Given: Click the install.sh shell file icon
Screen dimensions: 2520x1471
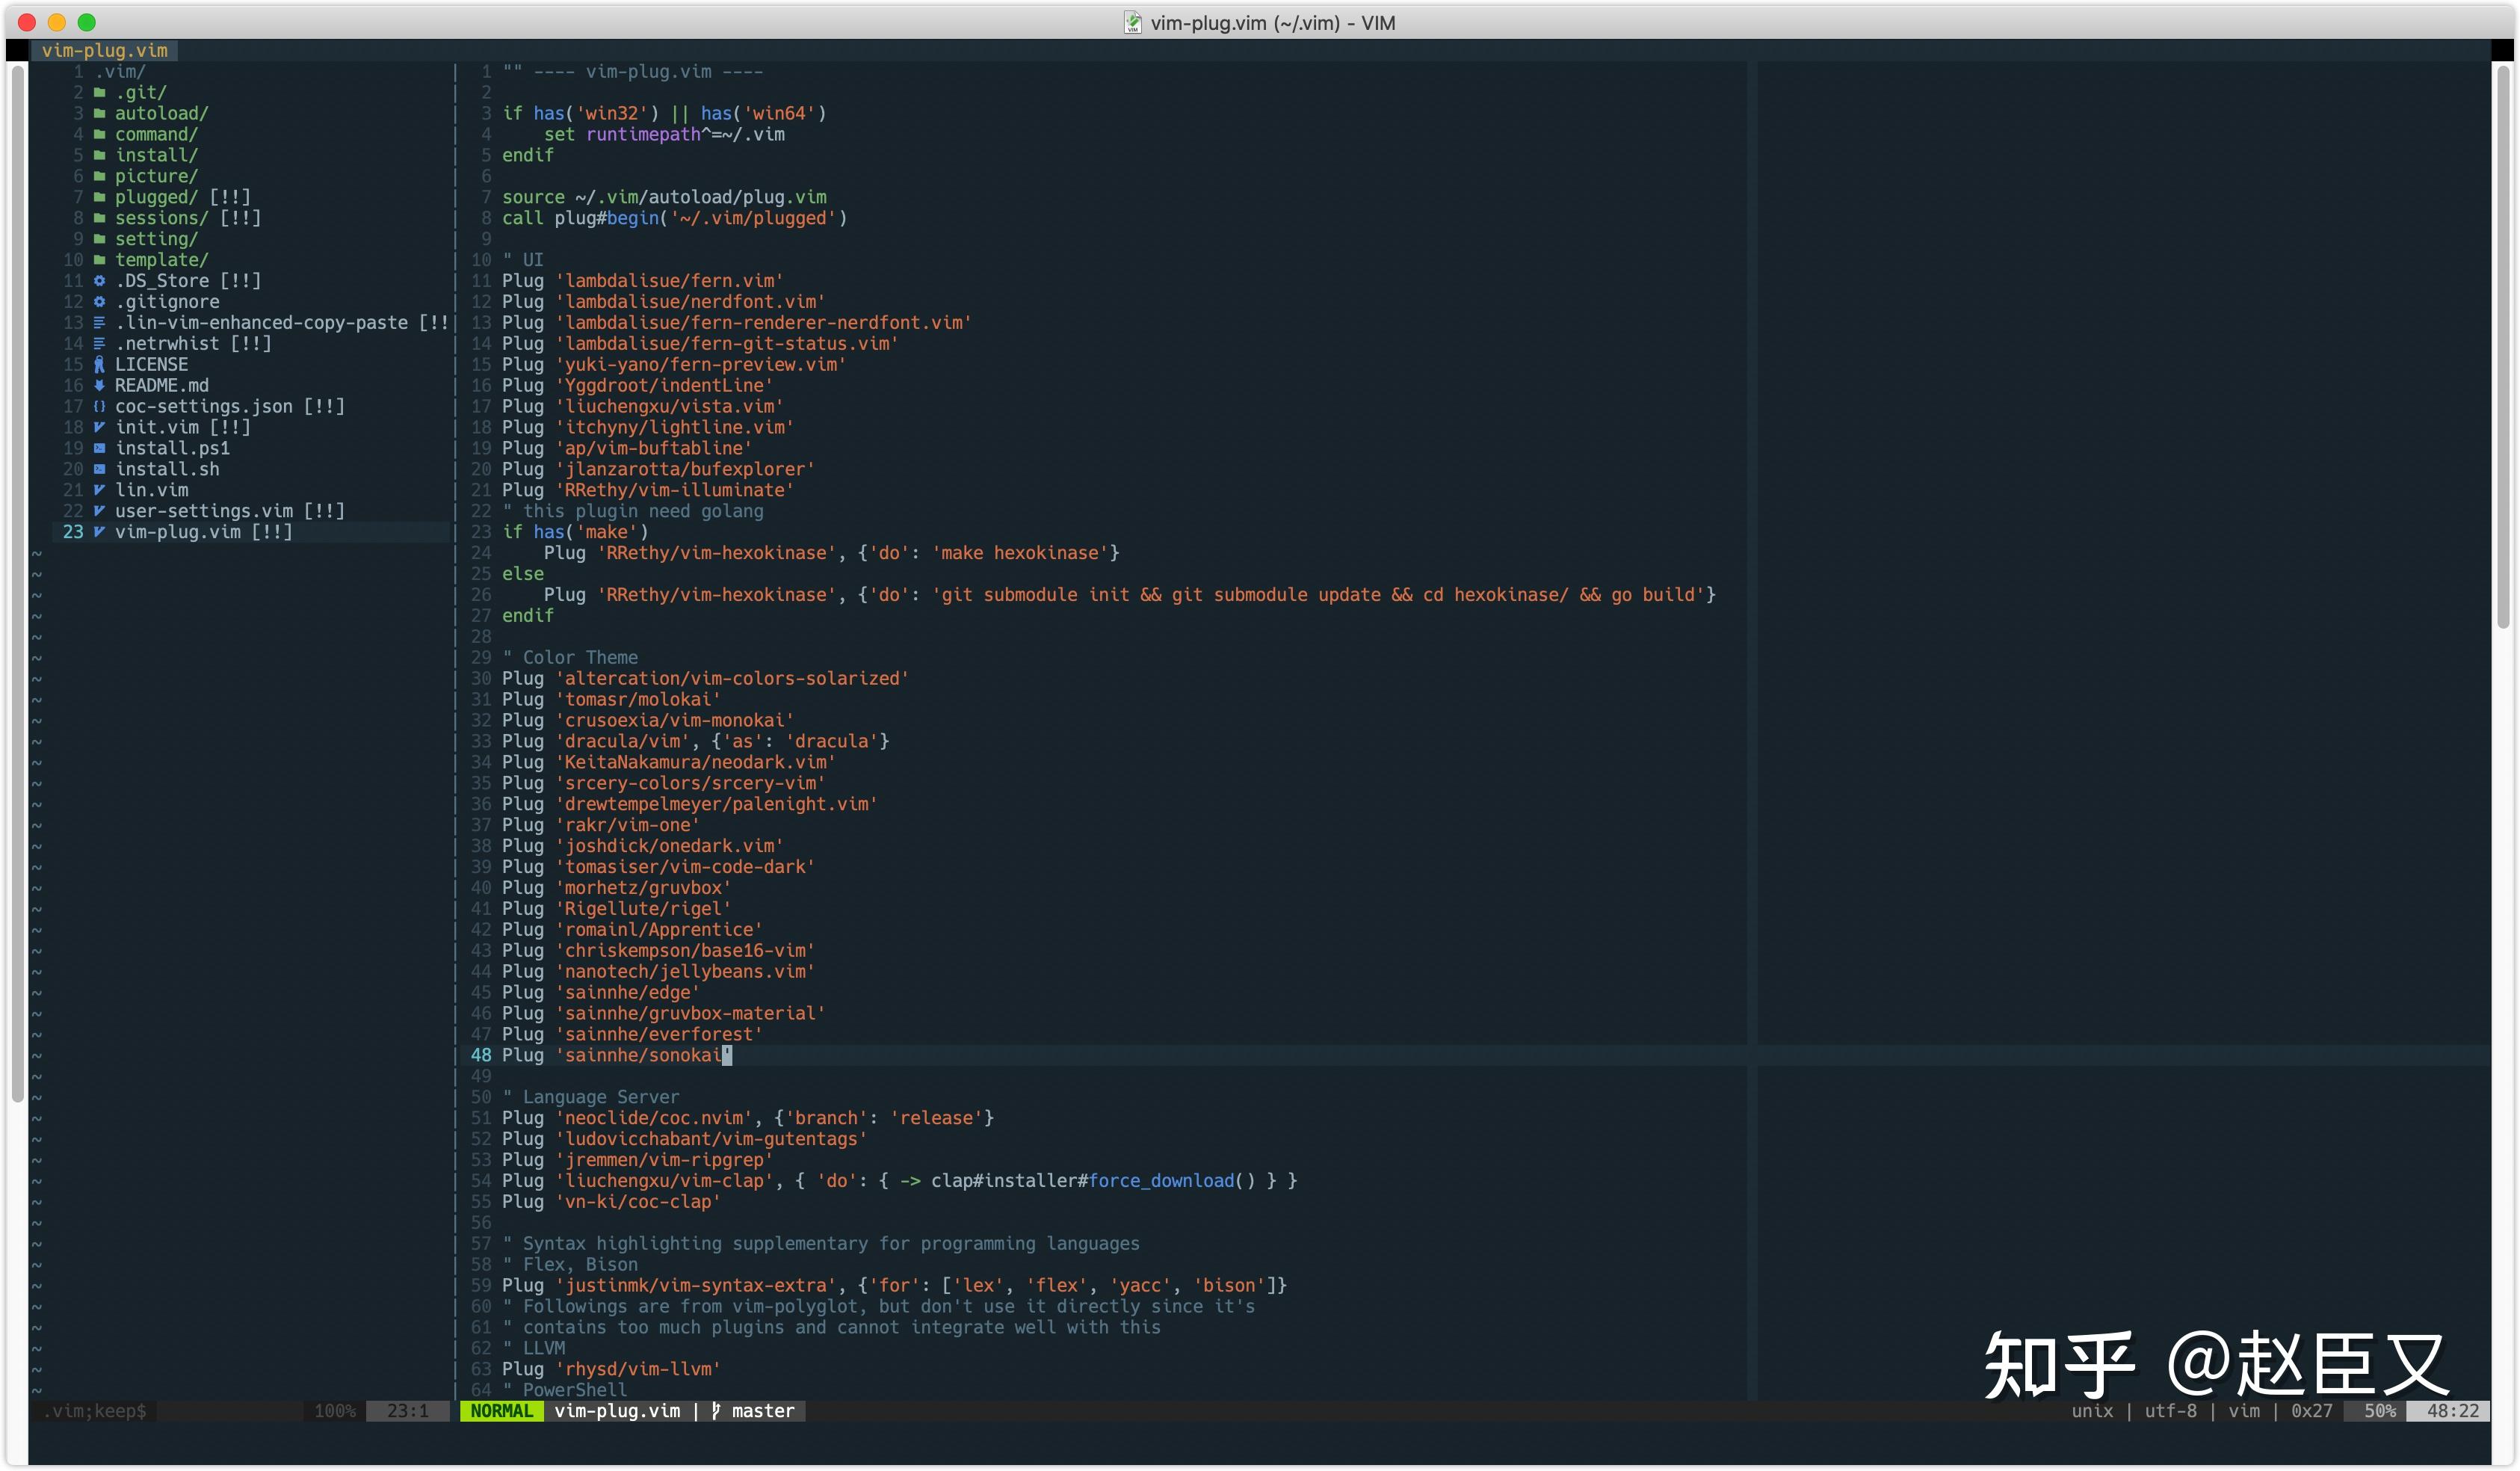Looking at the screenshot, I should (x=99, y=469).
